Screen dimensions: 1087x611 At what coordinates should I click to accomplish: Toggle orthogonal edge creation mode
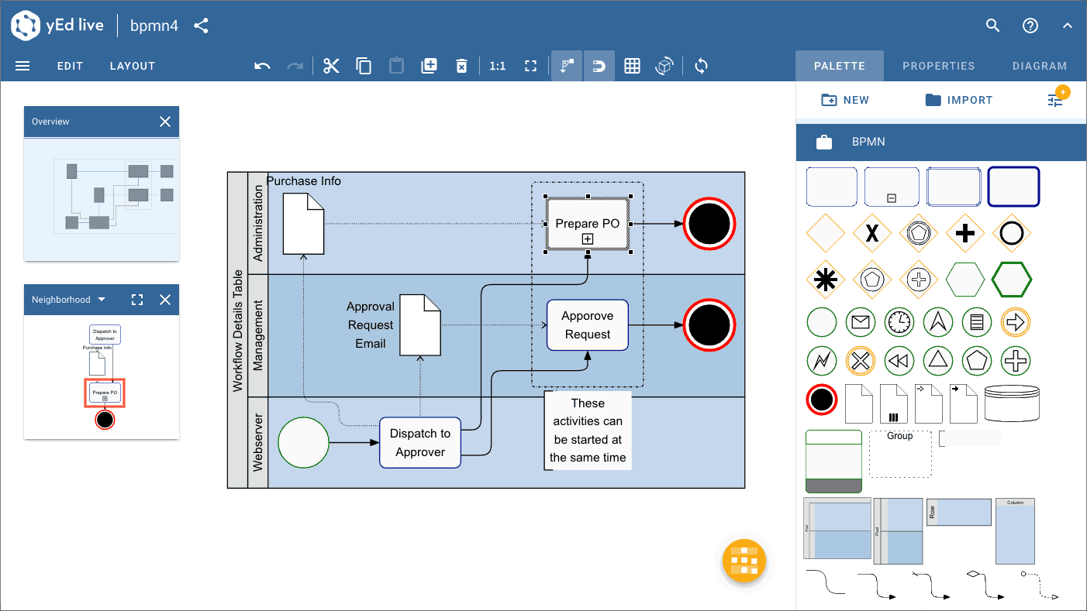(567, 66)
